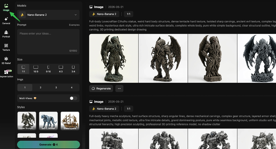Pick the 3:4 size option
The height and width of the screenshot is (149, 276).
click(x=73, y=69)
